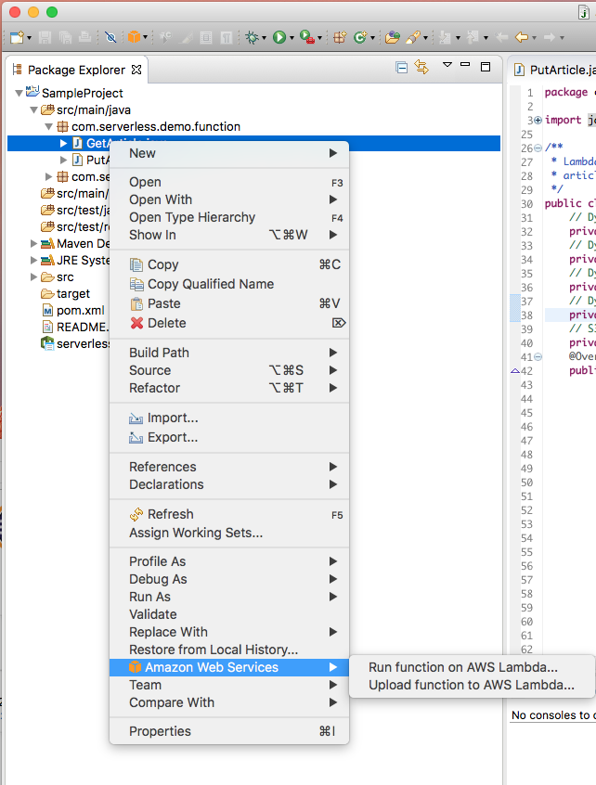Fold the Javadoc comment at line 26

pos(538,148)
